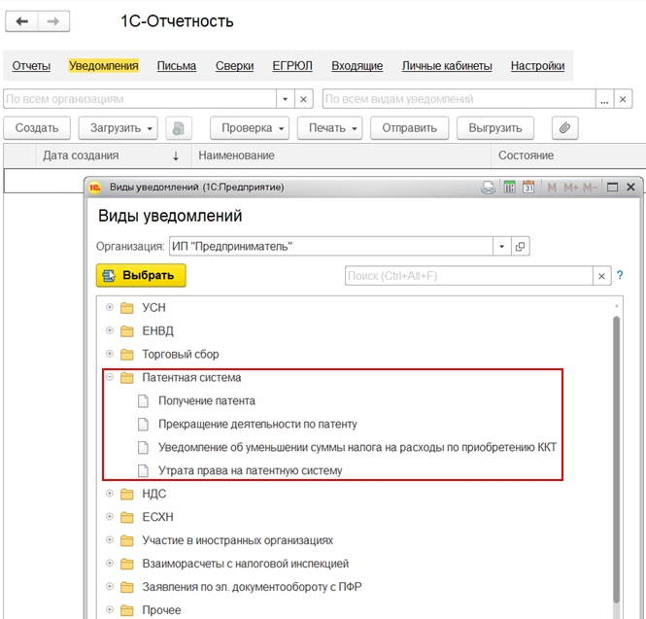Screen dimensions: 646x619
Task: Expand the УСН folder
Action: pyautogui.click(x=110, y=307)
